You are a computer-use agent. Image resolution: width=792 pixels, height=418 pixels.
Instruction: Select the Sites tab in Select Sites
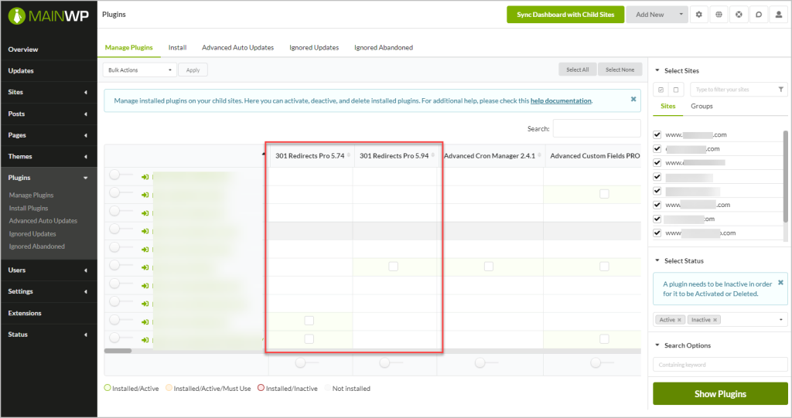click(667, 106)
